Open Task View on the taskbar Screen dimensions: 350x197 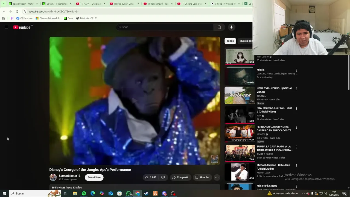[x=66, y=193]
